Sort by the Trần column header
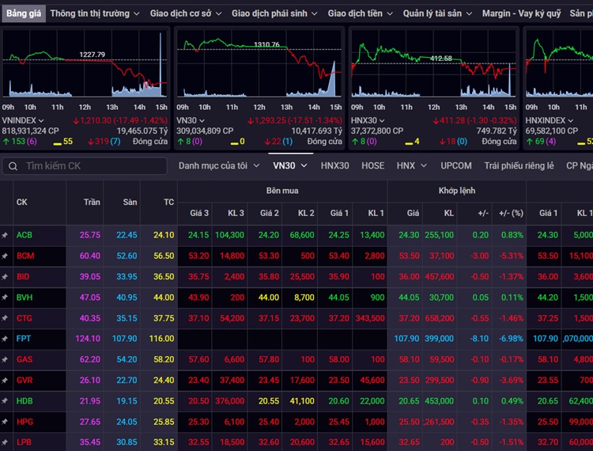 point(92,203)
